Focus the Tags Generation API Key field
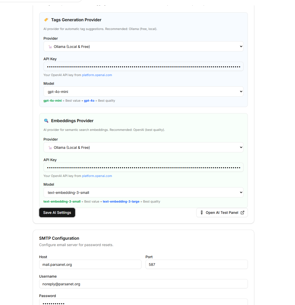295x305 pixels. pos(143,67)
